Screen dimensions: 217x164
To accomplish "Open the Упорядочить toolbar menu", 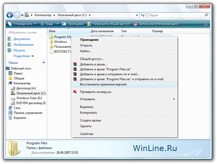I will pyautogui.click(x=22, y=24).
